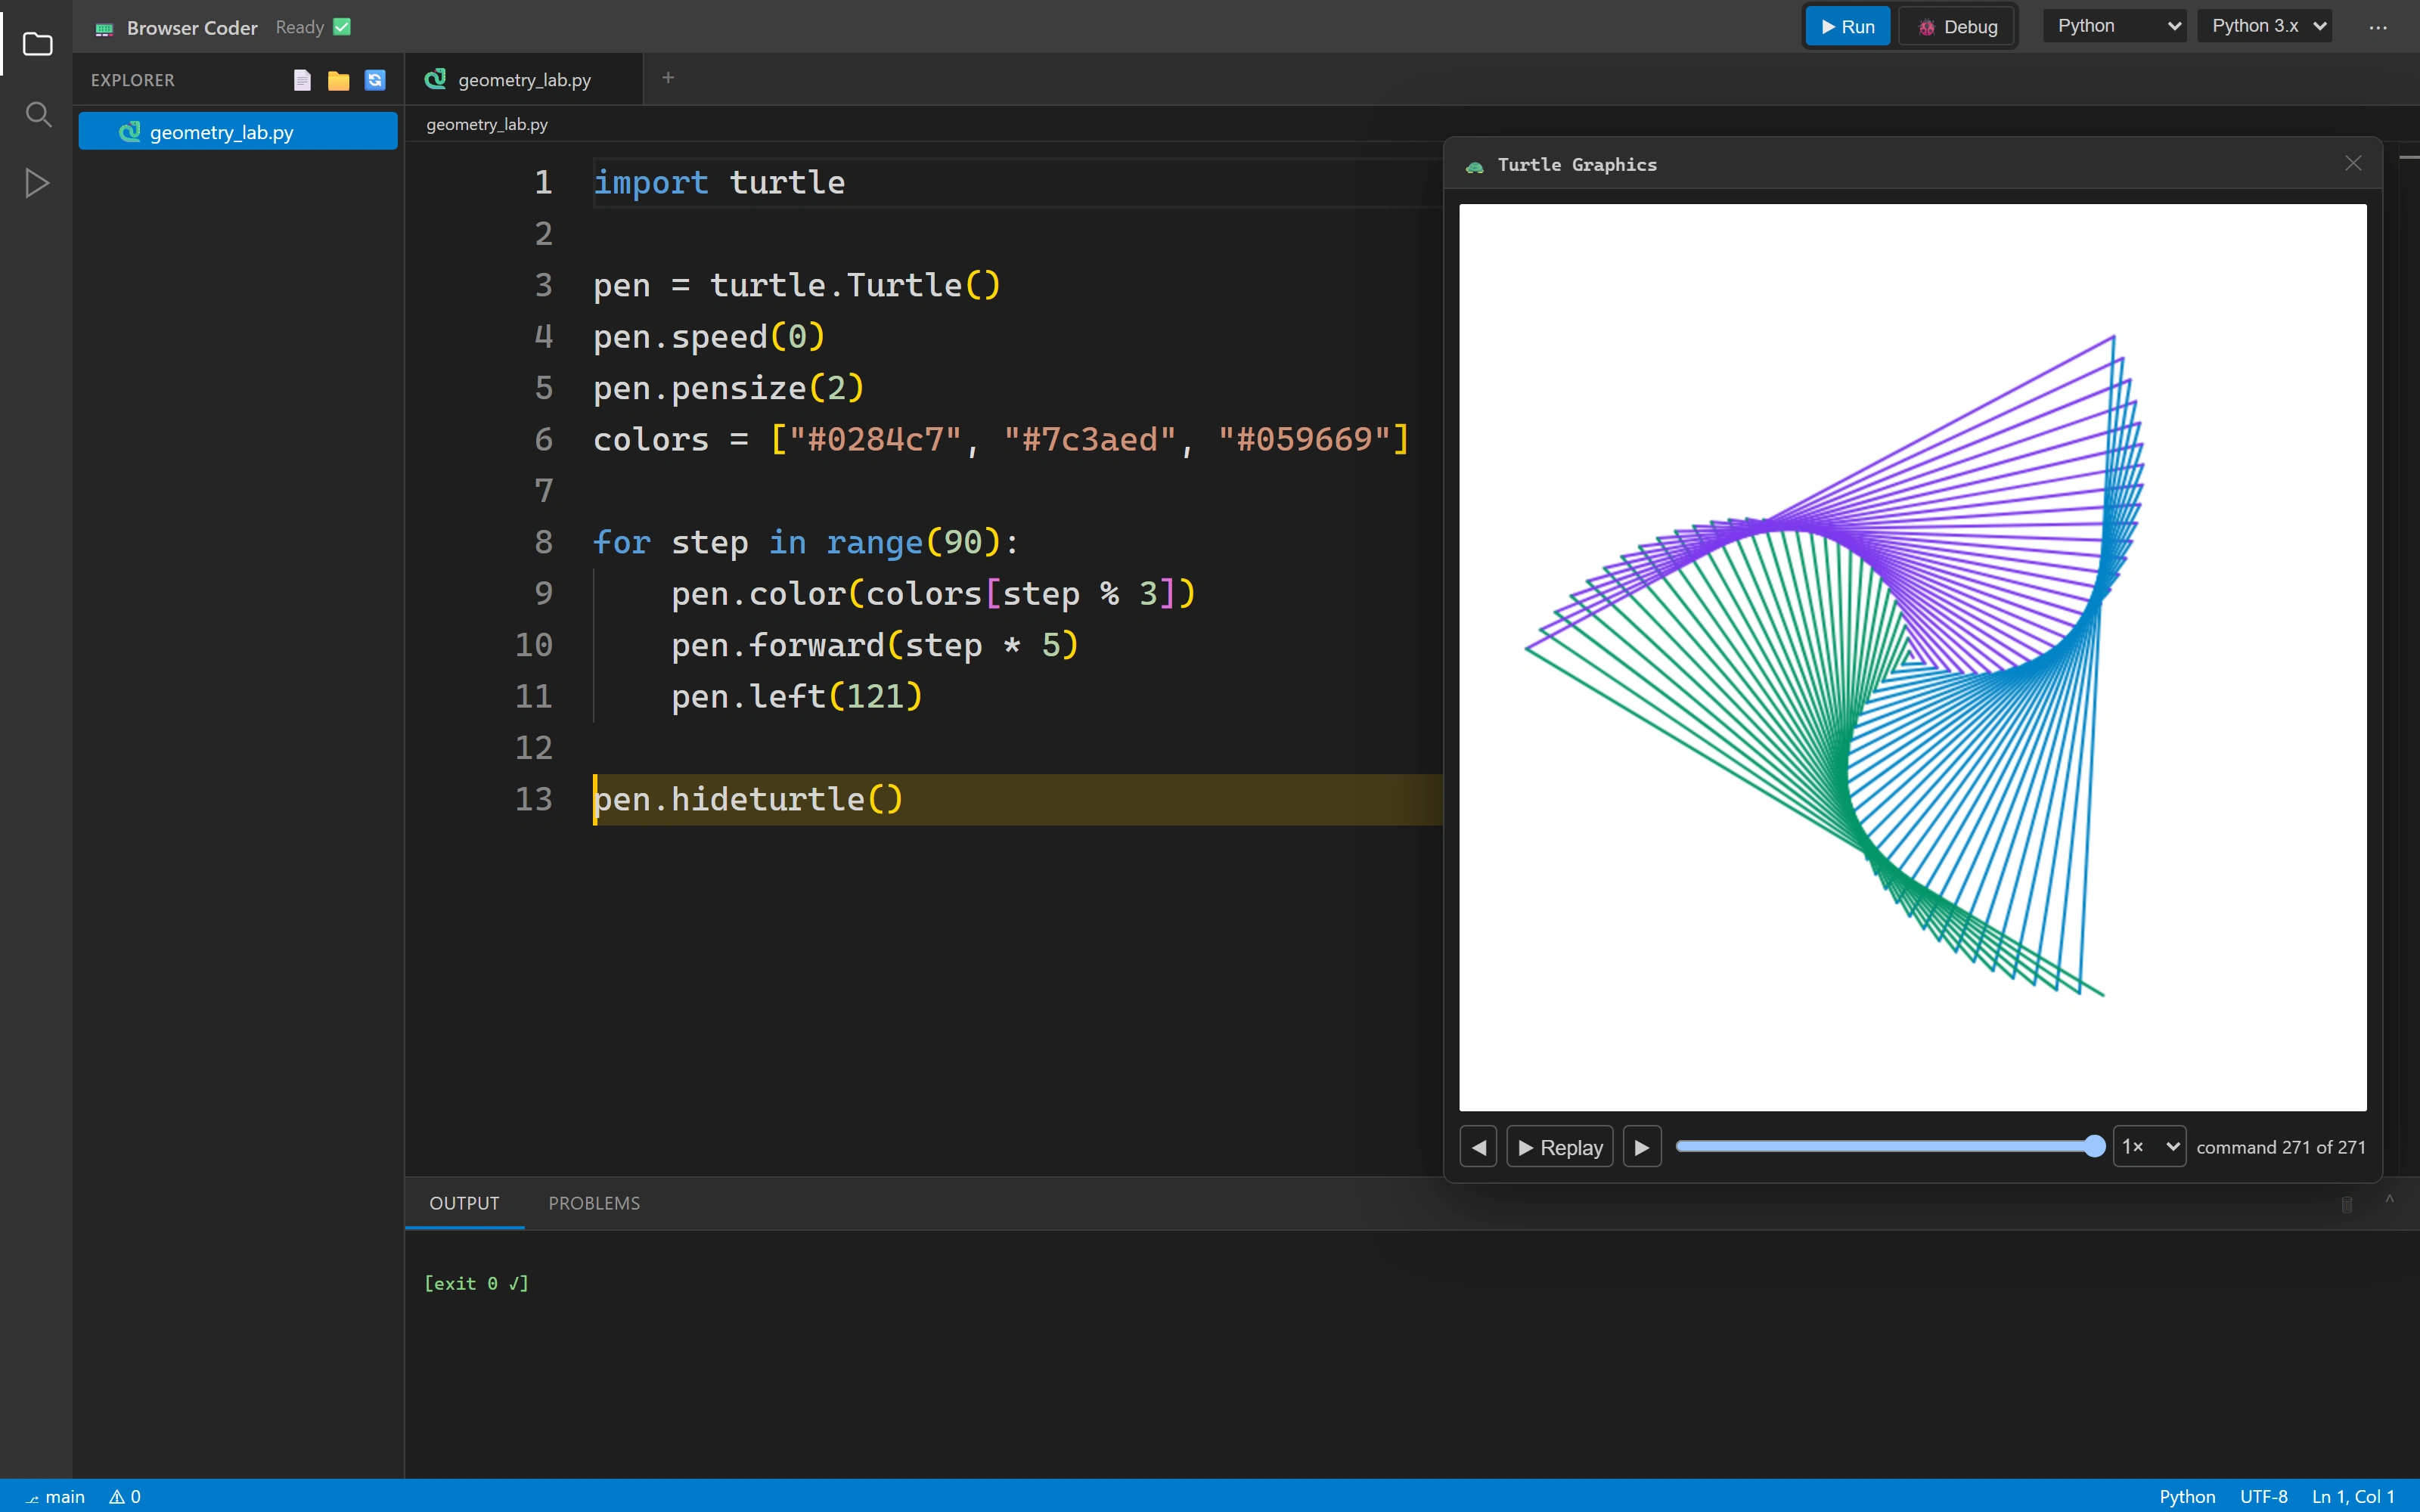2420x1512 pixels.
Task: Click the Browser Coder app title
Action: click(192, 28)
